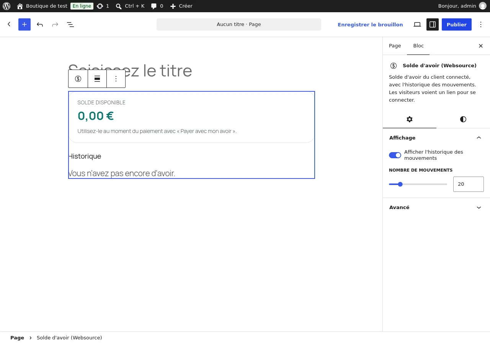This screenshot has height=344, width=490.
Task: Open the Aucun titre · Page command bar
Action: pyautogui.click(x=239, y=24)
